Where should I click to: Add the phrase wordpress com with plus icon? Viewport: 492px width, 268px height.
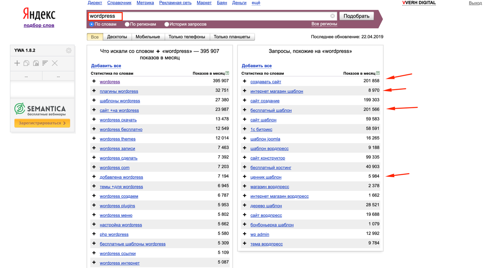(x=94, y=167)
